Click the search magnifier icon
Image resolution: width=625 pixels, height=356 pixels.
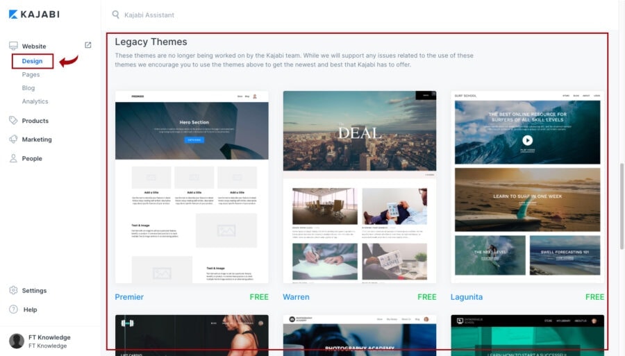(x=115, y=15)
